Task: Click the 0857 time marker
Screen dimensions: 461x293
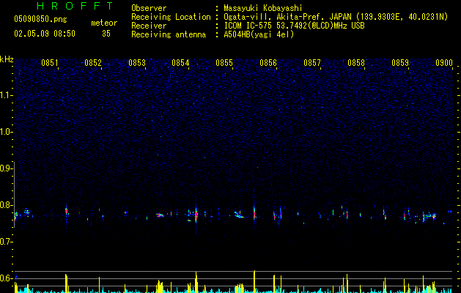Action: click(312, 63)
